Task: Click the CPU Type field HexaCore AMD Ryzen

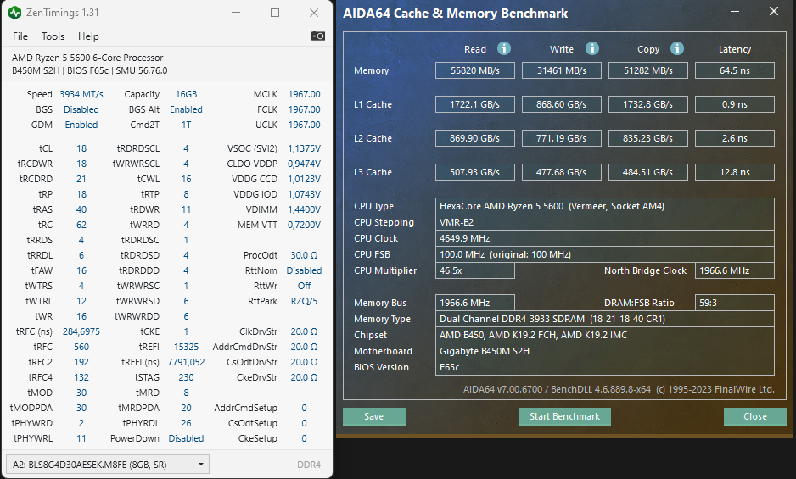Action: click(604, 206)
